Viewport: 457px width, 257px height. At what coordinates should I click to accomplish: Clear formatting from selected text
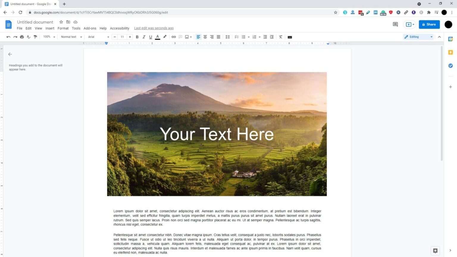(x=281, y=37)
